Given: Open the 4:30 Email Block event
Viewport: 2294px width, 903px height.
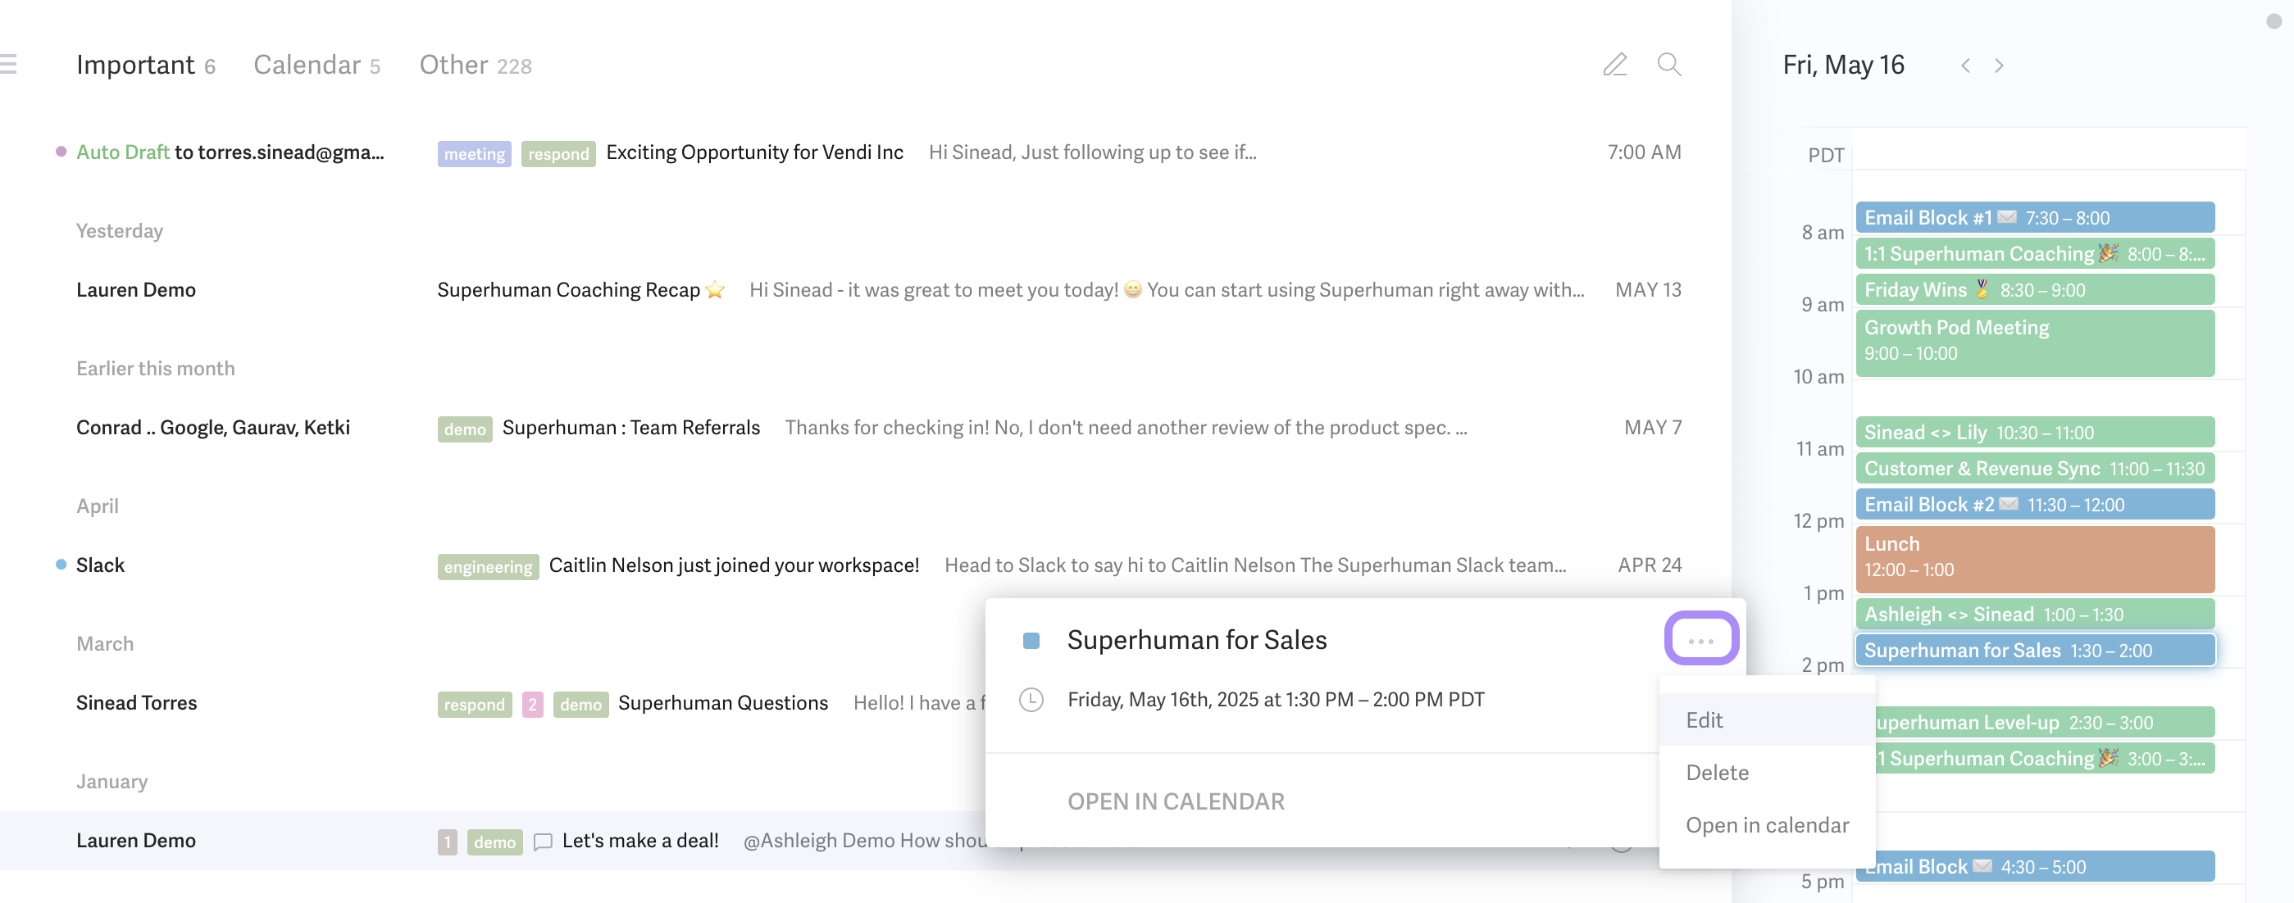Looking at the screenshot, I should [2045, 865].
